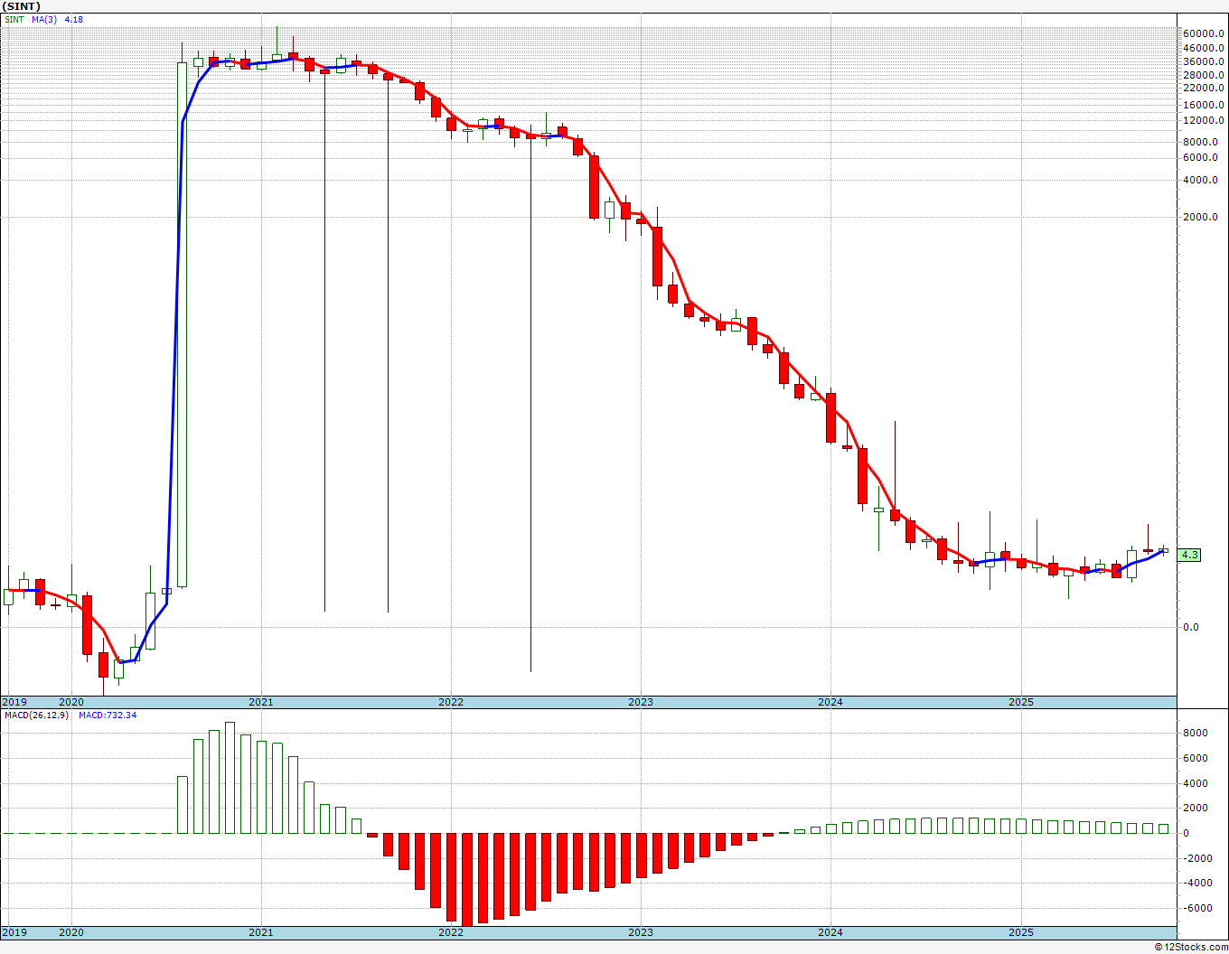Select 2021 on the price chart time axis
This screenshot has width=1229, height=954.
[261, 702]
